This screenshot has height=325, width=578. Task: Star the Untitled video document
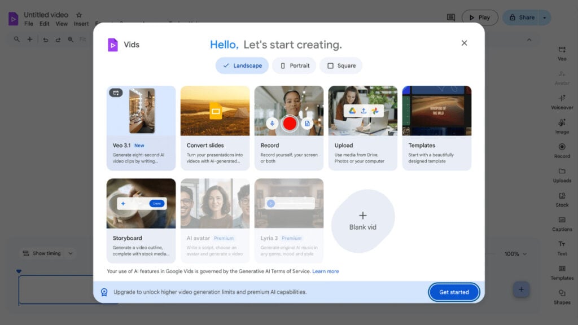point(79,15)
